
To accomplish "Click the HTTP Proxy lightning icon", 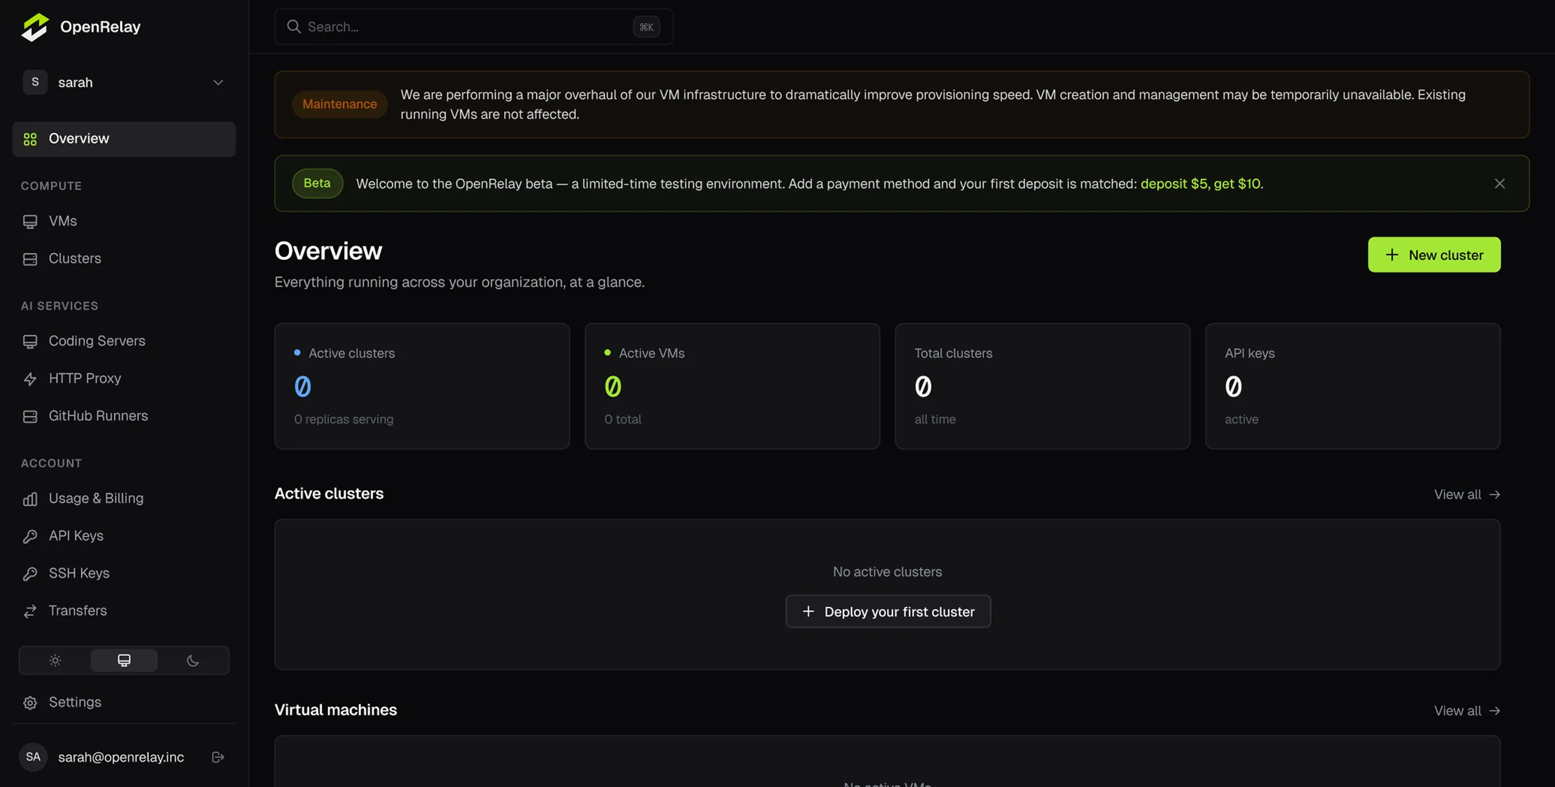I will (x=30, y=379).
